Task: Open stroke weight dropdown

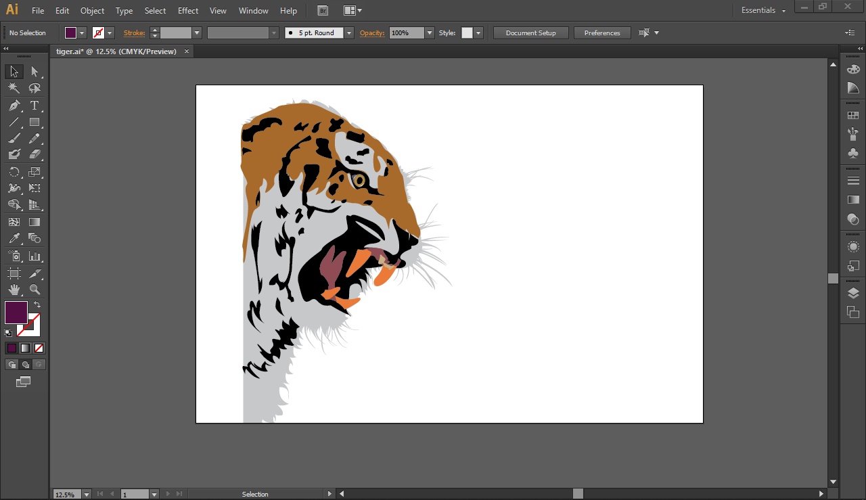Action: tap(197, 32)
